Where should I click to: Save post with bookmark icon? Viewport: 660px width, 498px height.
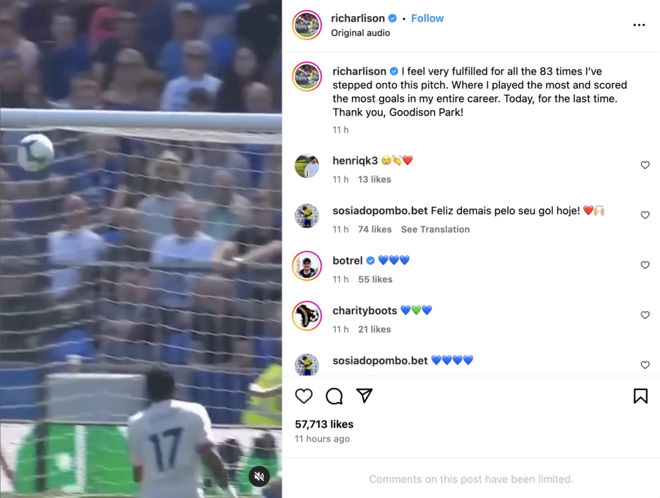tap(640, 396)
